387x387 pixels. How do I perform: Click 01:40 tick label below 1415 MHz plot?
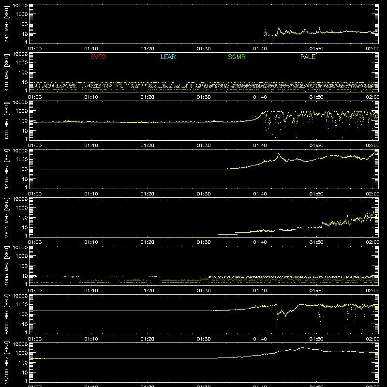[x=260, y=194]
